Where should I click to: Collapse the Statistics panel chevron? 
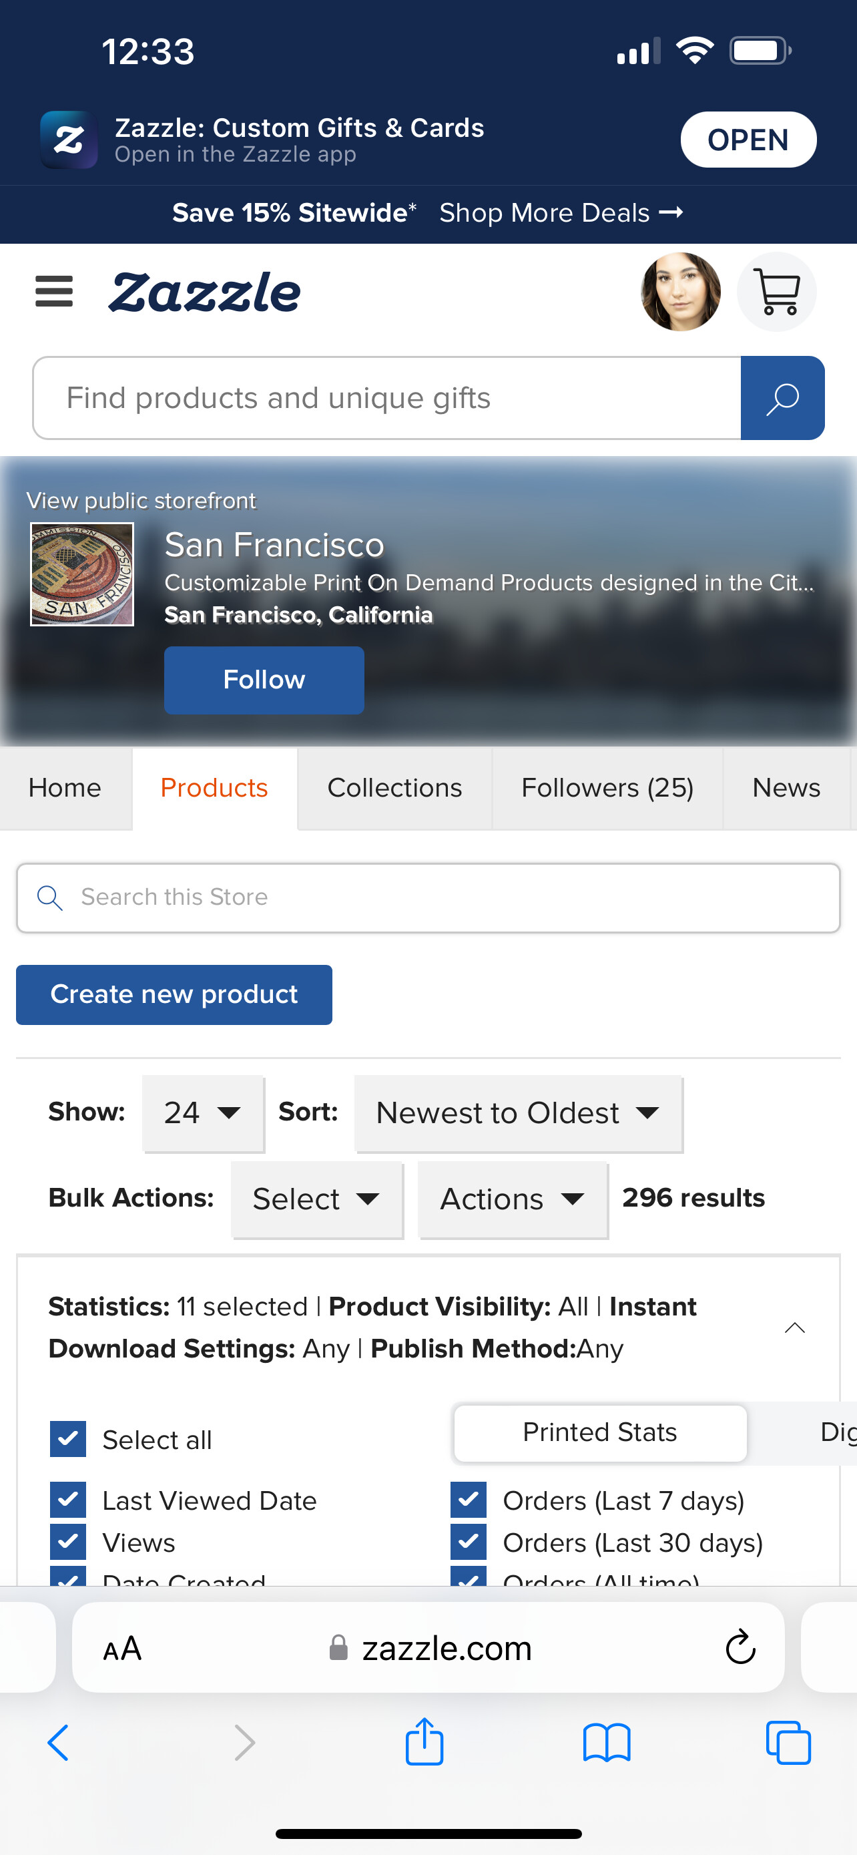[x=794, y=1327]
